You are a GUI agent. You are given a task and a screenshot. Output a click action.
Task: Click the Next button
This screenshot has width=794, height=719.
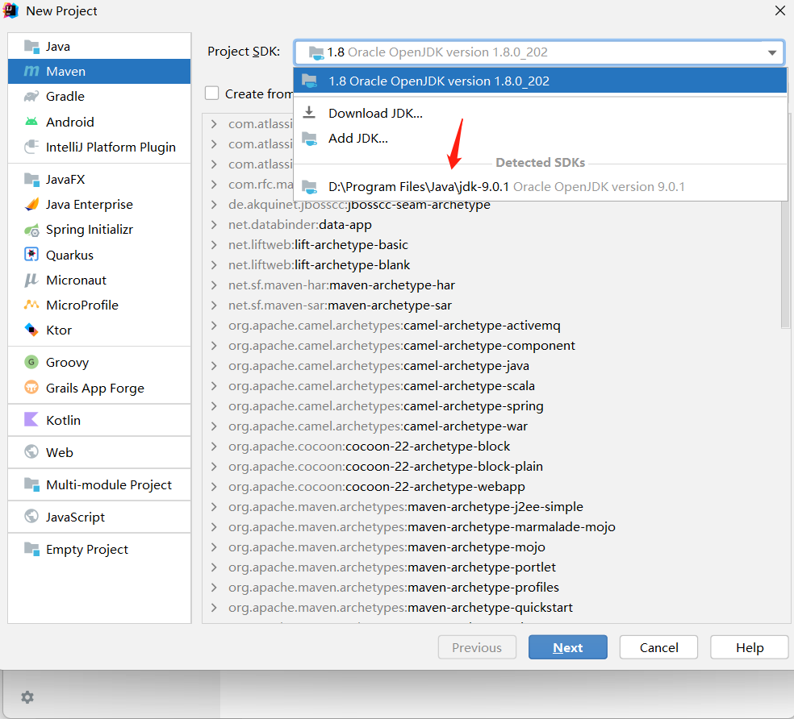click(567, 647)
